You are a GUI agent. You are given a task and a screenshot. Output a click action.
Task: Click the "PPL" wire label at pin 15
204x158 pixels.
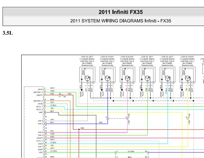52,131
